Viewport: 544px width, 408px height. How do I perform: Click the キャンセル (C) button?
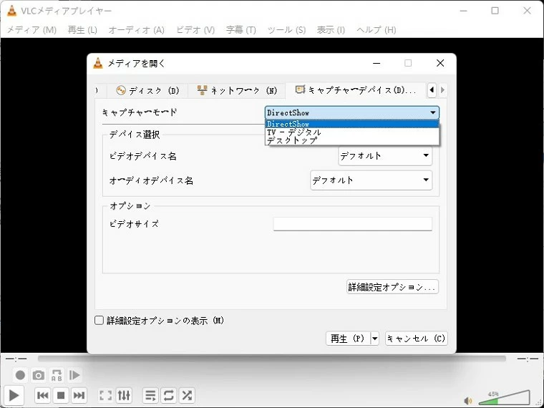tap(417, 339)
